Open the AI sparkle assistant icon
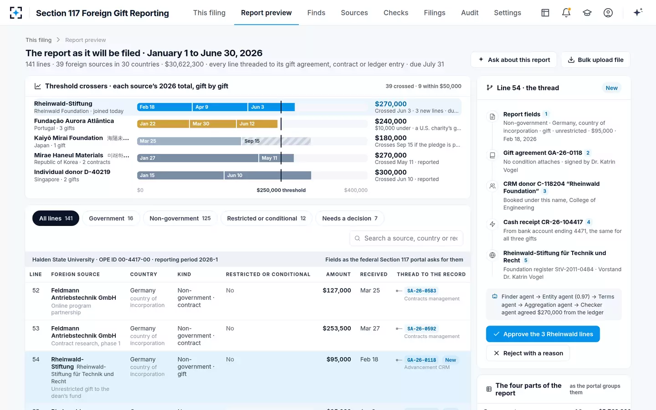Screen dimensions: 656x410 (x=638, y=12)
